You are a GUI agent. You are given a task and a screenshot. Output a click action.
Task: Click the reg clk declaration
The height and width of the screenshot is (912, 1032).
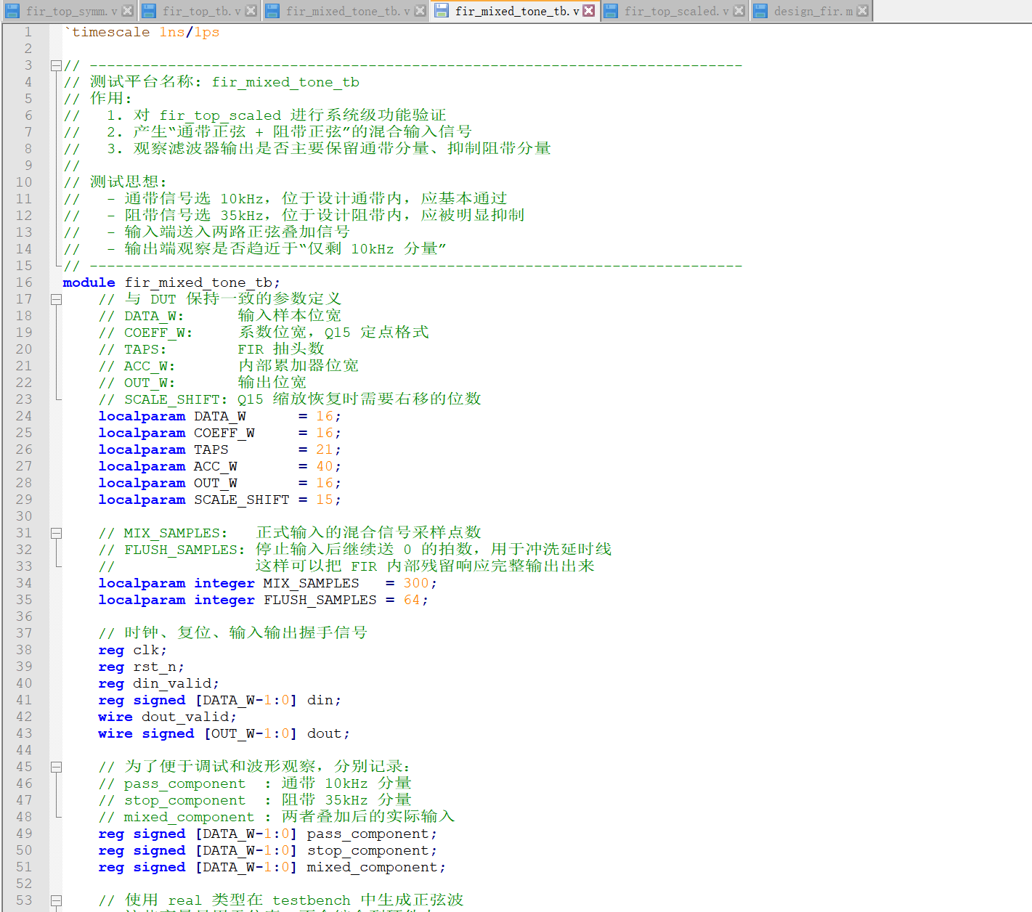tap(132, 650)
